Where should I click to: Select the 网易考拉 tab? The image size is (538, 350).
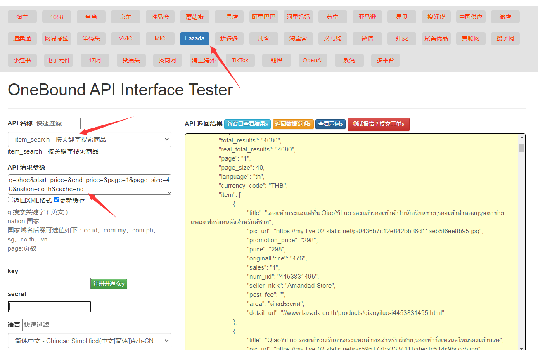tap(57, 38)
